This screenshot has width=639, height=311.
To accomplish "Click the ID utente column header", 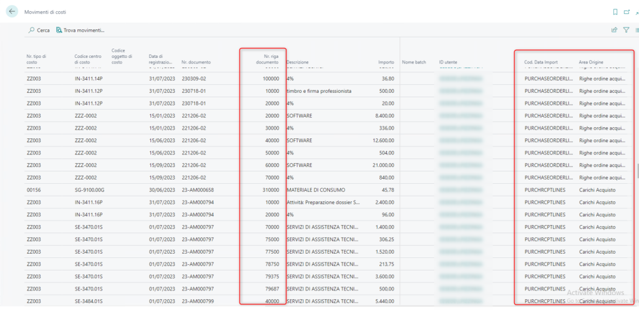I will [448, 62].
